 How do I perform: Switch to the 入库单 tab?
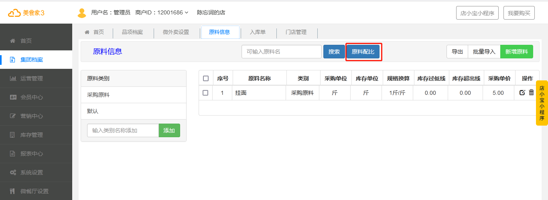pos(258,32)
